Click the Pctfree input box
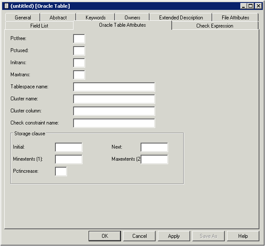 click(79, 39)
